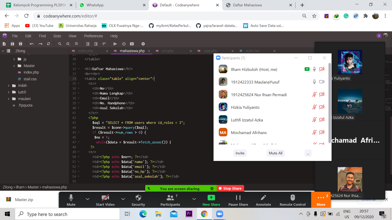This screenshot has width=392, height=220.
Task: Open Chrome extensions puzzle icon
Action: coord(366,16)
